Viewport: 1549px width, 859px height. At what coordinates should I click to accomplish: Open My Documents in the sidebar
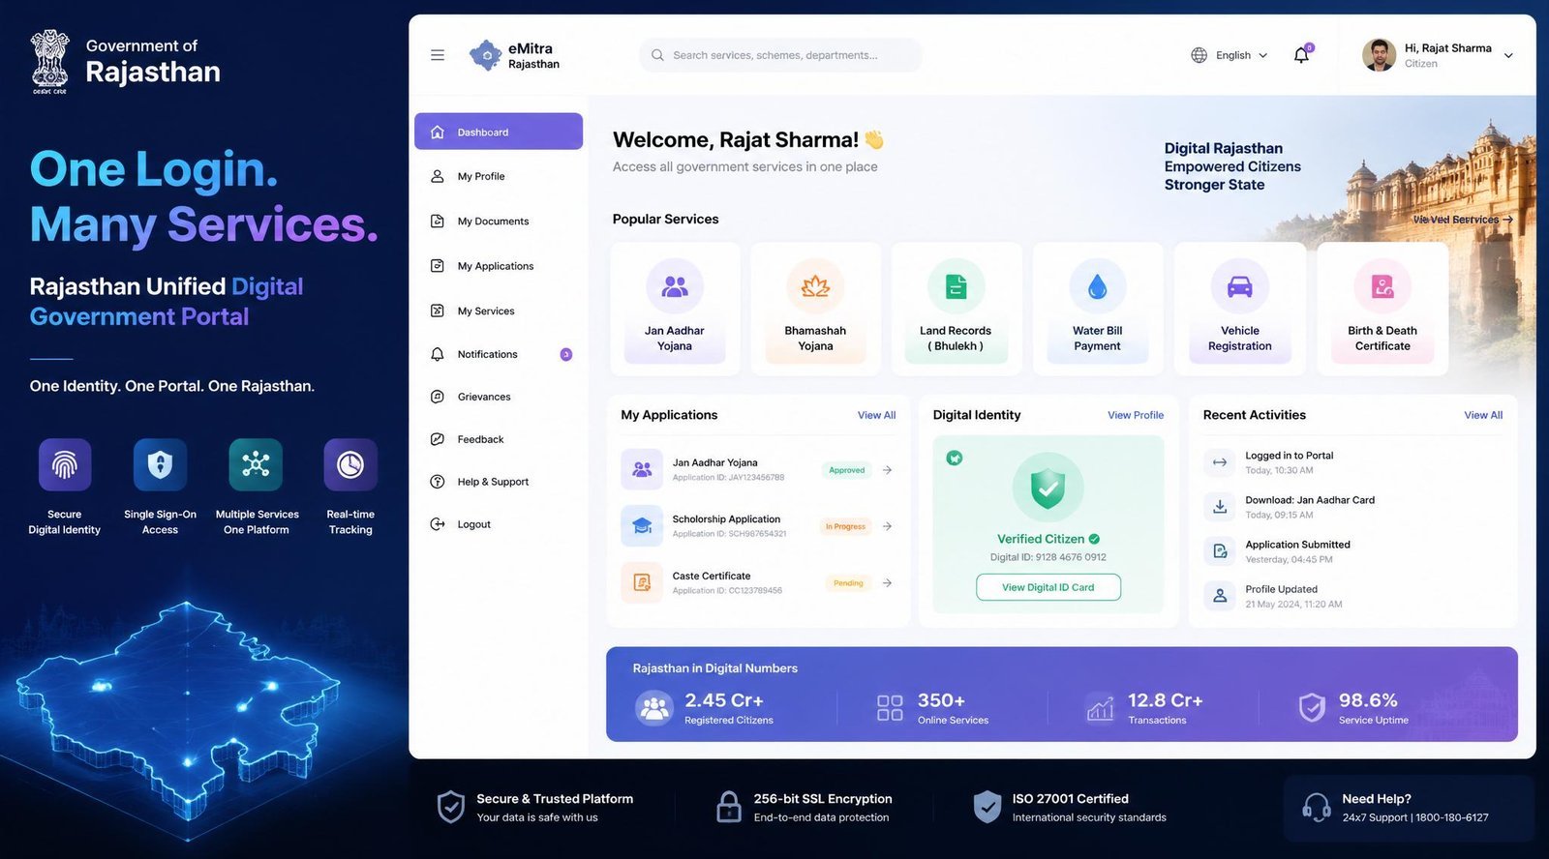coord(499,221)
